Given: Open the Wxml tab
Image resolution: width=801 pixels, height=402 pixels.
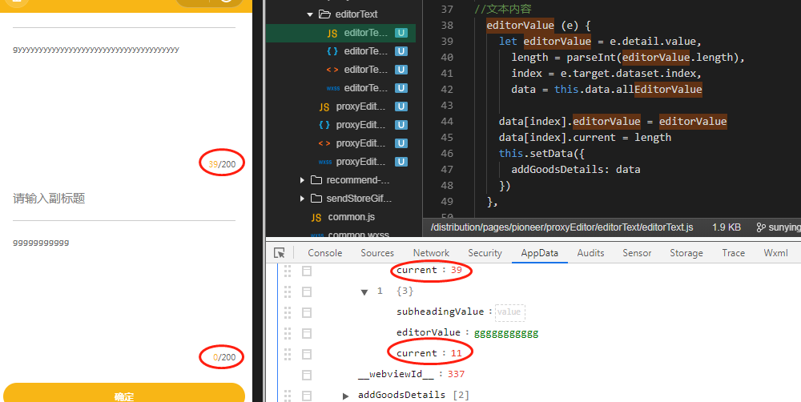Looking at the screenshot, I should pos(775,253).
